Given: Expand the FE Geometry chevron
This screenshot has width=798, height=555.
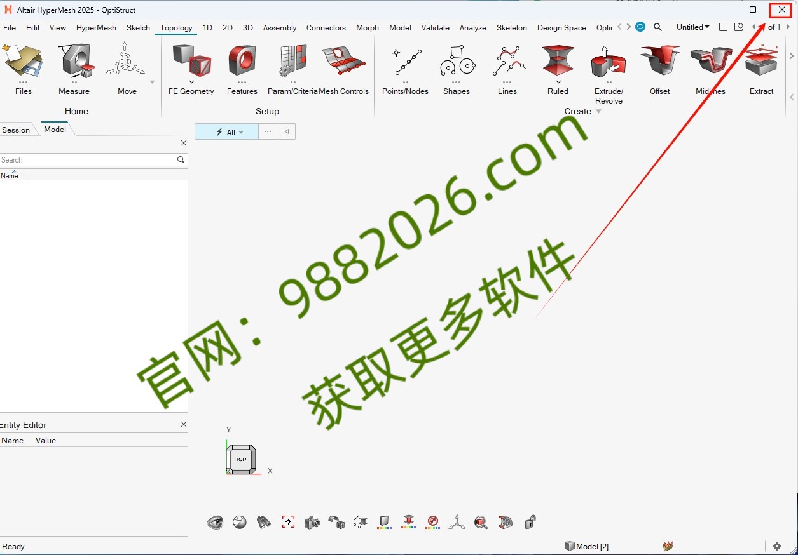Looking at the screenshot, I should [191, 82].
